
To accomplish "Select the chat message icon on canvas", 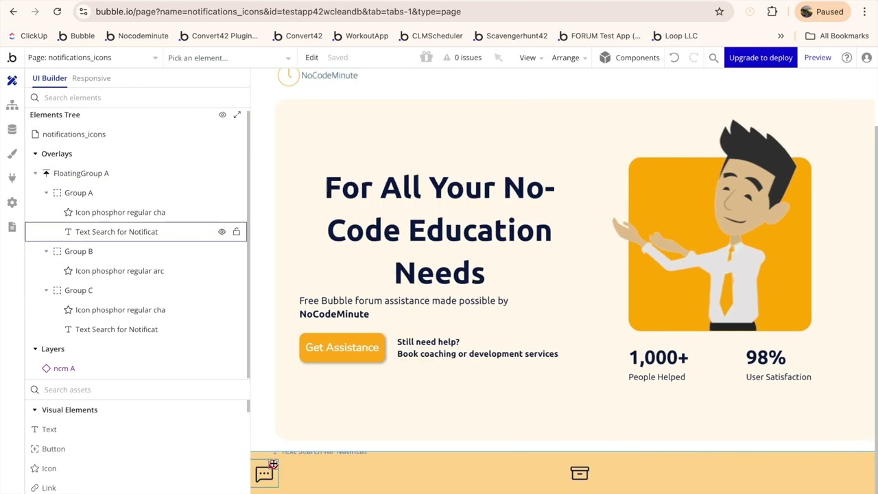I will (264, 474).
